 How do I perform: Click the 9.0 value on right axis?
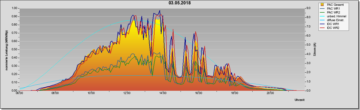point(308,8)
